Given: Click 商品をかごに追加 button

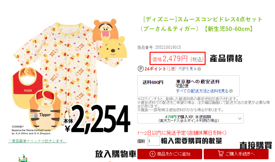Looking at the screenshot, I should point(169,154).
